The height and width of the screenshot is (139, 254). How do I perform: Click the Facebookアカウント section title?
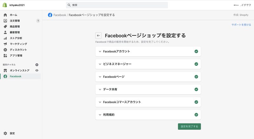[117, 51]
